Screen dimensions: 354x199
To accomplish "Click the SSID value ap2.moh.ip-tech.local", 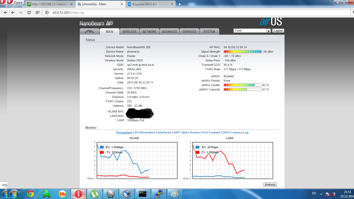I will coord(141,65).
